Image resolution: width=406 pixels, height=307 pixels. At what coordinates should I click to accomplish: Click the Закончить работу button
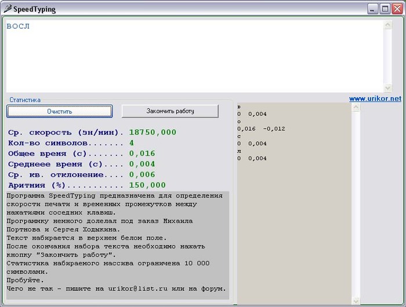[170, 111]
